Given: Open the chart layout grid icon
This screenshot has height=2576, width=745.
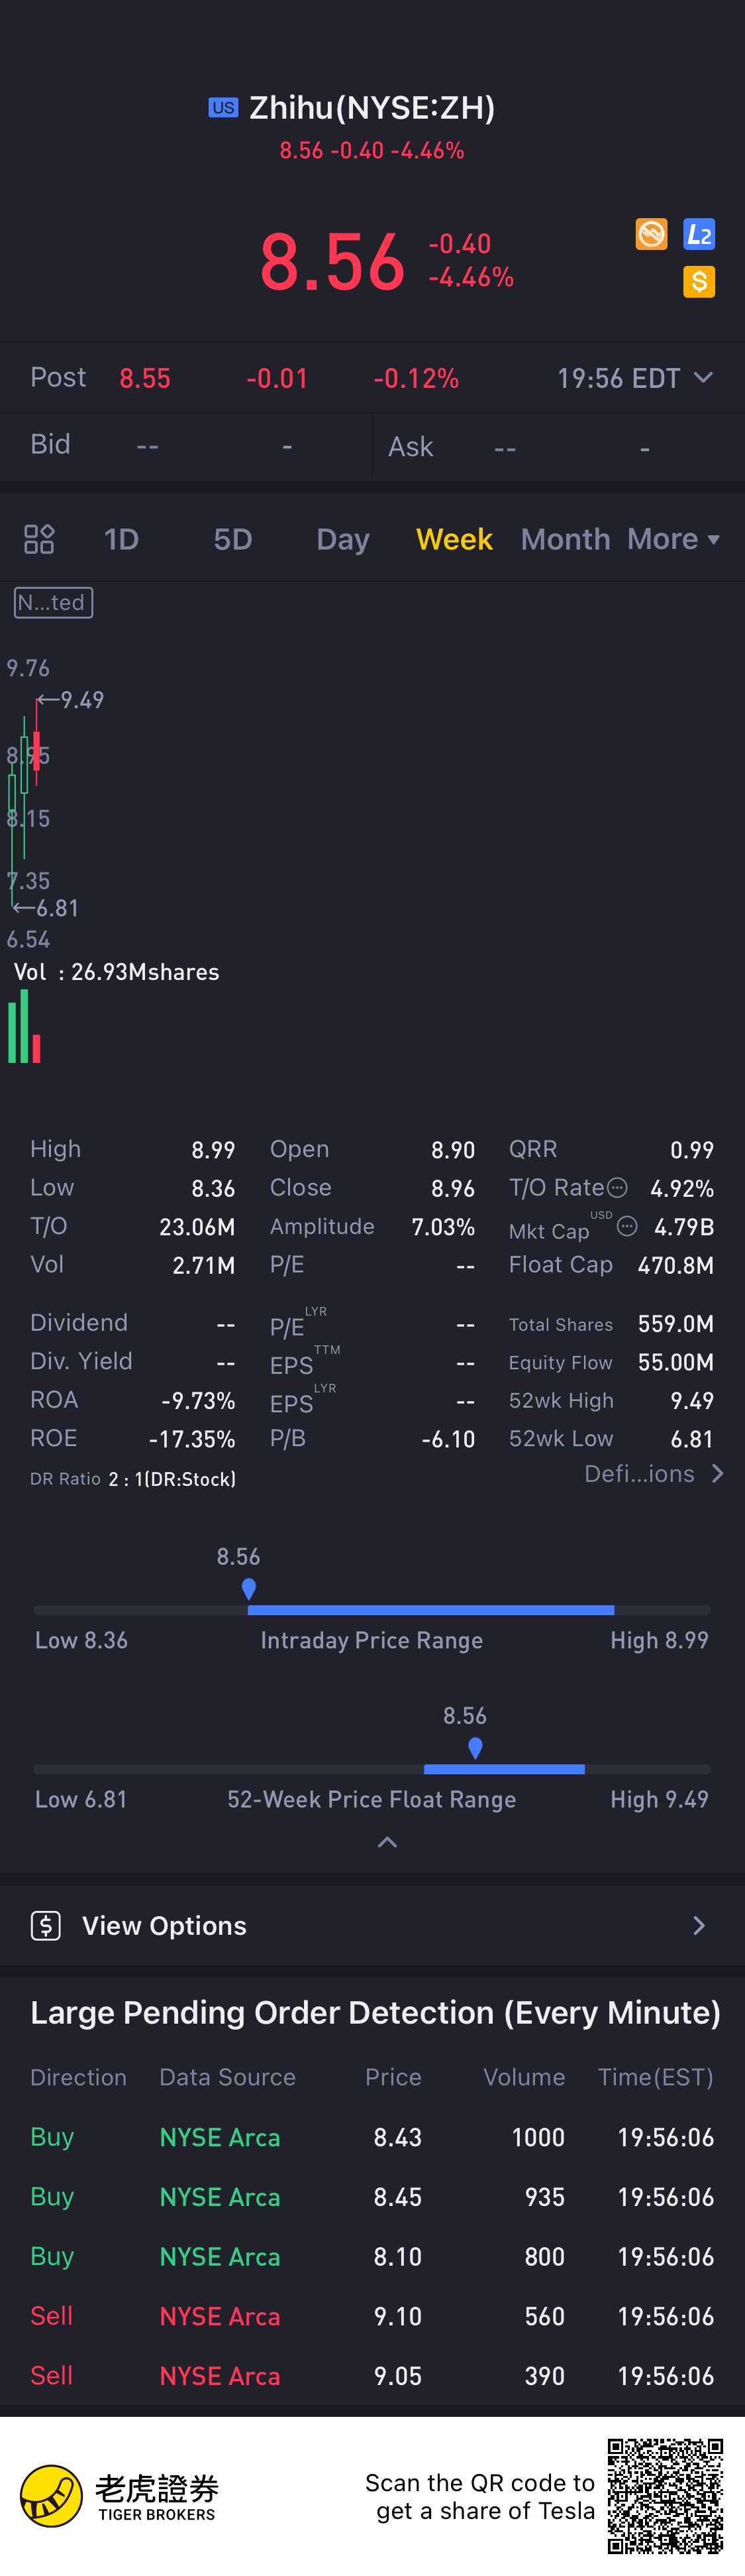Looking at the screenshot, I should 39,539.
